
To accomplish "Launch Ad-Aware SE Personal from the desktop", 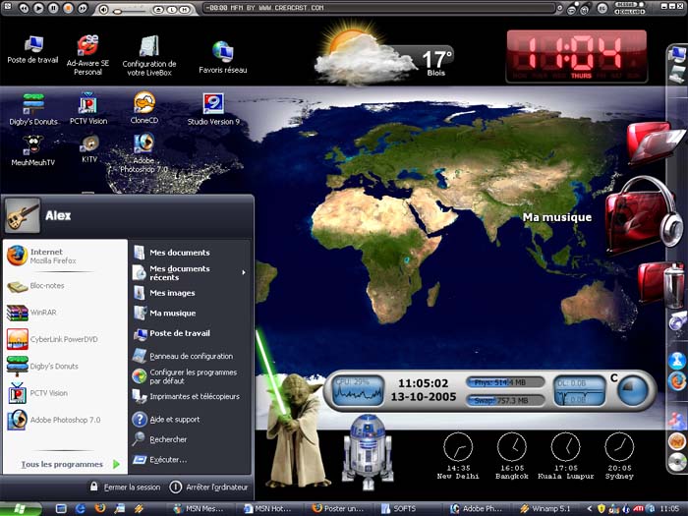I will (87, 54).
